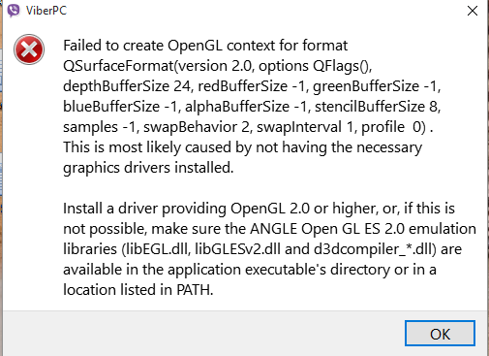Select the 'Failed to create OpenGL context' line
Image resolution: width=489 pixels, height=356 pixels.
coord(205,46)
